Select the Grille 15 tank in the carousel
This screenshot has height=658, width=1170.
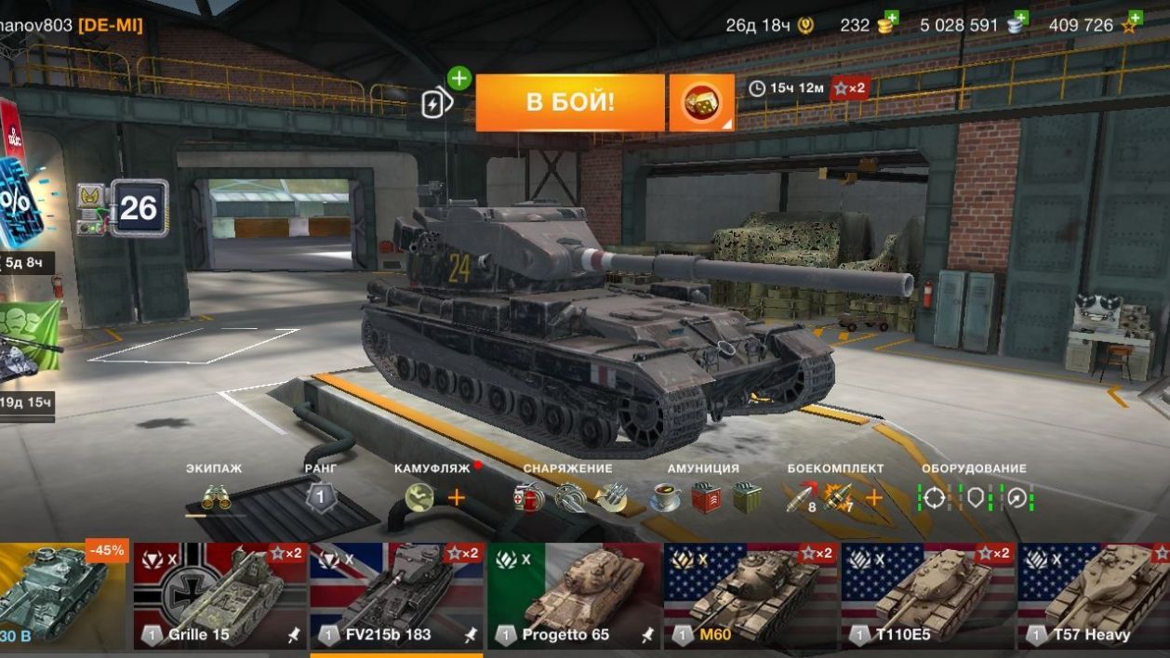[219, 596]
